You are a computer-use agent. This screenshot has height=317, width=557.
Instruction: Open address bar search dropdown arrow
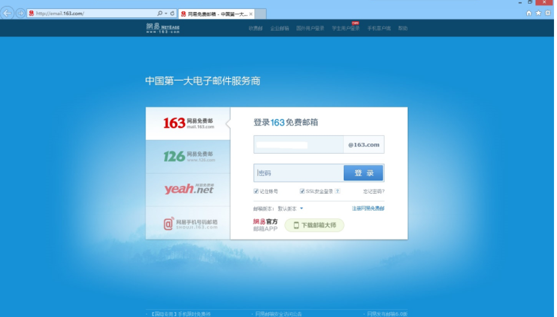pos(166,13)
